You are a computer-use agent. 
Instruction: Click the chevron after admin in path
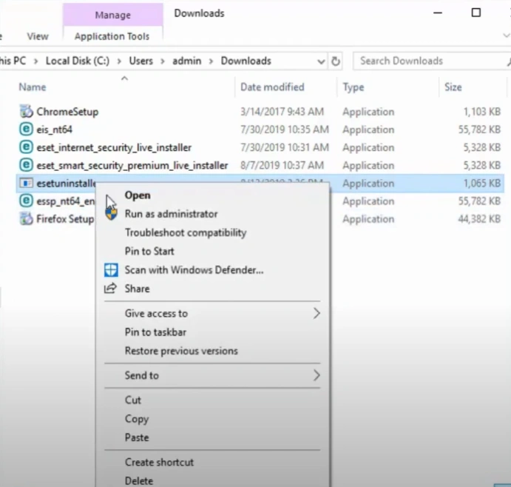[211, 61]
